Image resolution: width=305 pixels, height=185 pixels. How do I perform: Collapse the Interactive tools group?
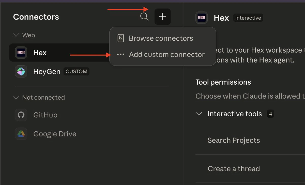(x=199, y=114)
